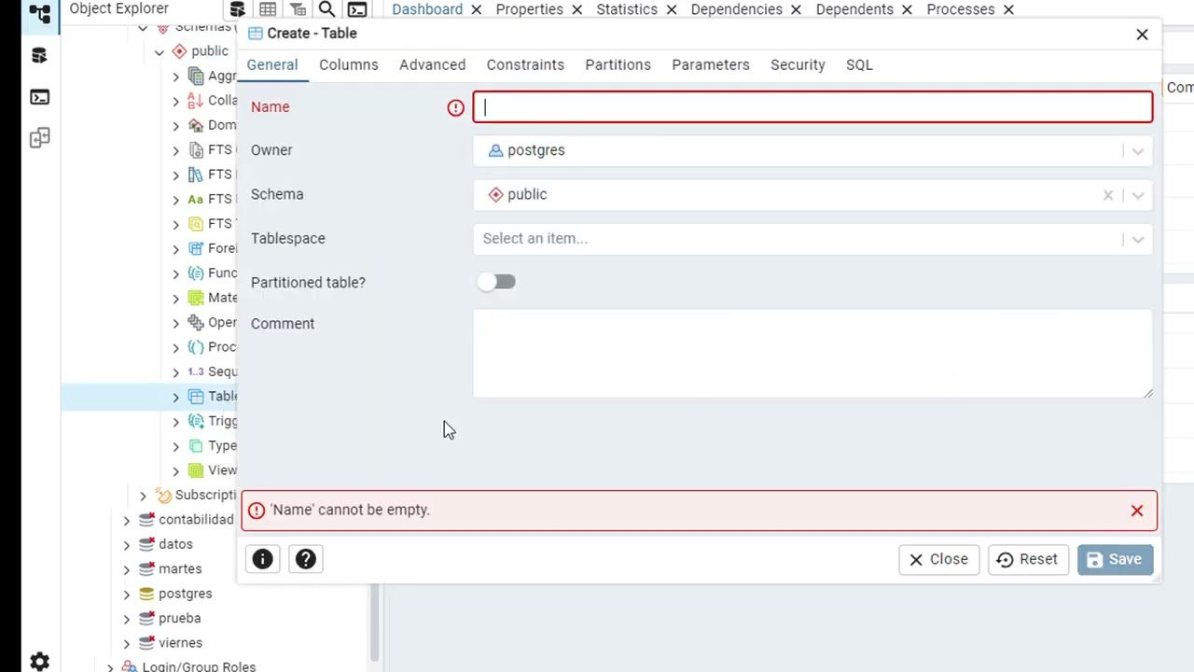This screenshot has height=672, width=1194.
Task: Click the Object Explorer scrollbar
Action: tap(374, 623)
